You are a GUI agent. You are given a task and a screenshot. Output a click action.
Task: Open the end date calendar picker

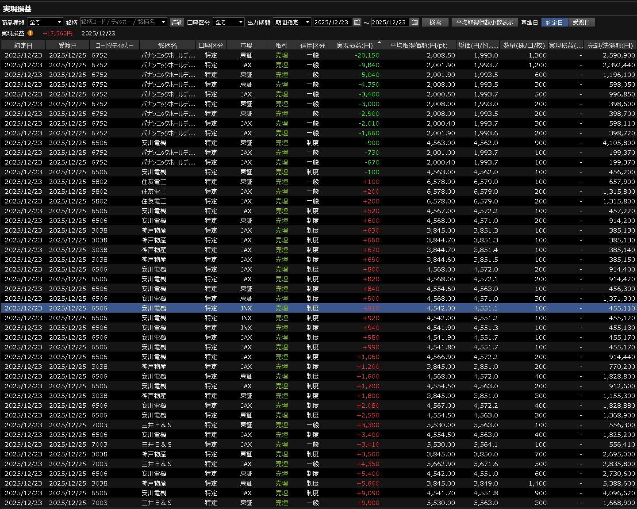coord(414,22)
